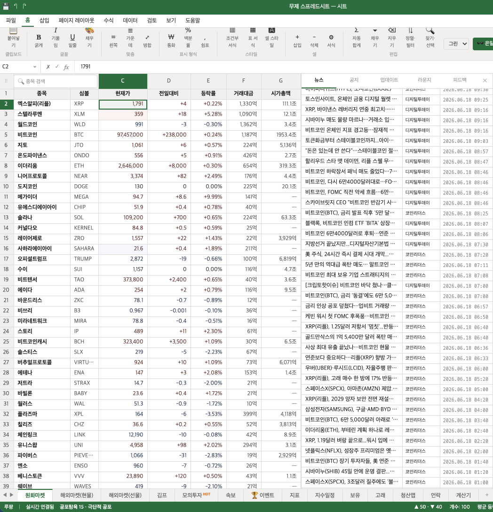Expand the C2 name box dropdown
This screenshot has height=512, width=493.
[35, 67]
